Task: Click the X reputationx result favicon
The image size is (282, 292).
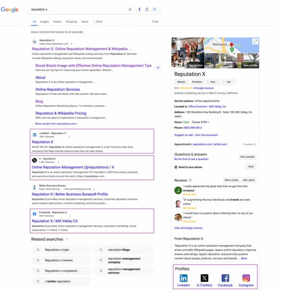Action: point(34,160)
